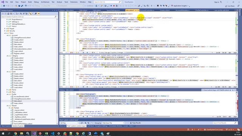Open Windows Start menu
The width and height of the screenshot is (242, 136).
pos(3,133)
